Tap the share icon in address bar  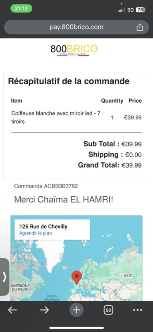click(x=140, y=27)
